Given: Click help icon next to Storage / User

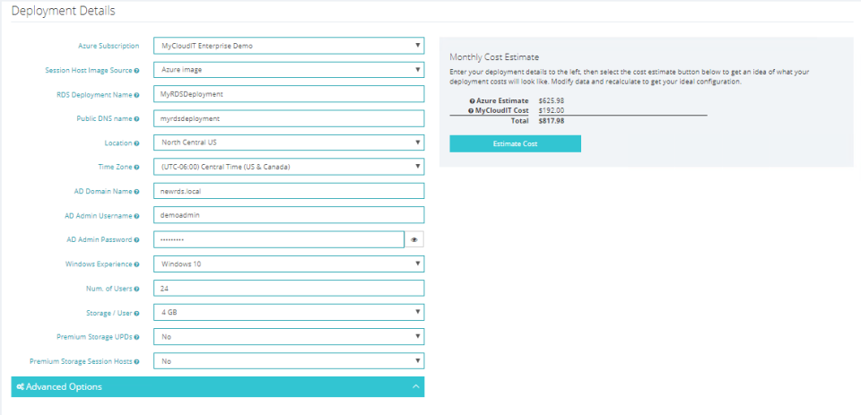Looking at the screenshot, I should (x=136, y=314).
